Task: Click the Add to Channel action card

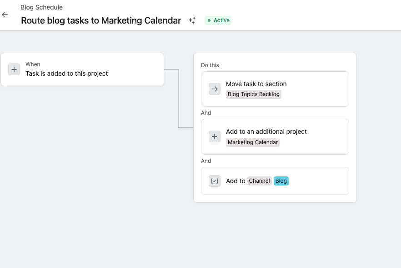Action: 275,180
